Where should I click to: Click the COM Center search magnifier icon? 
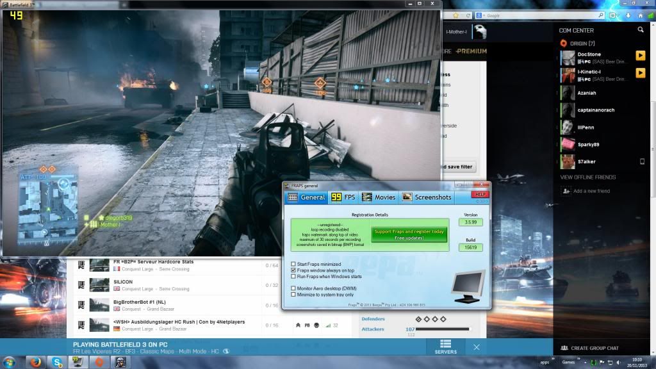coord(641,30)
